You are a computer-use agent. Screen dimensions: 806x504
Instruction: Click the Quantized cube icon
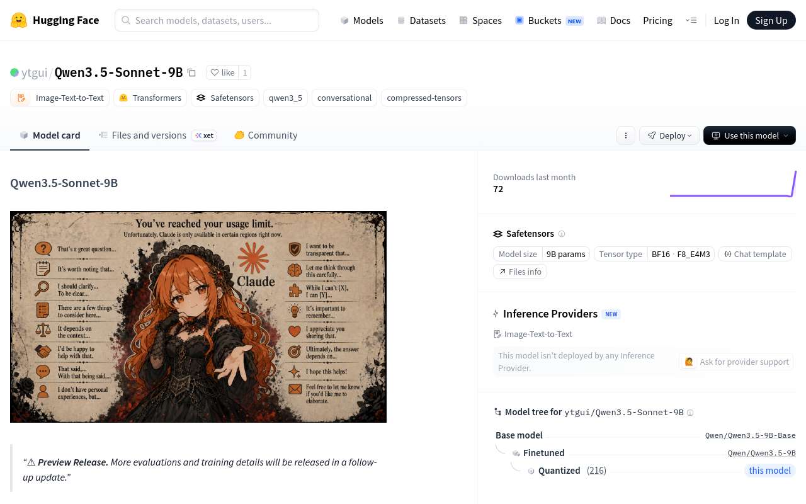(x=531, y=471)
